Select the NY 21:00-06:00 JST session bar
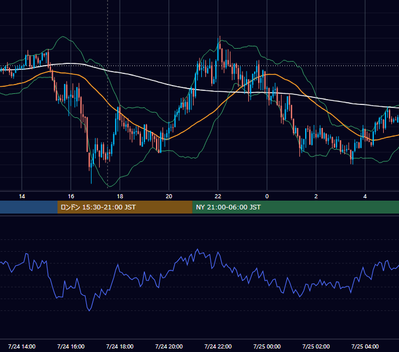The image size is (399, 352). click(295, 207)
